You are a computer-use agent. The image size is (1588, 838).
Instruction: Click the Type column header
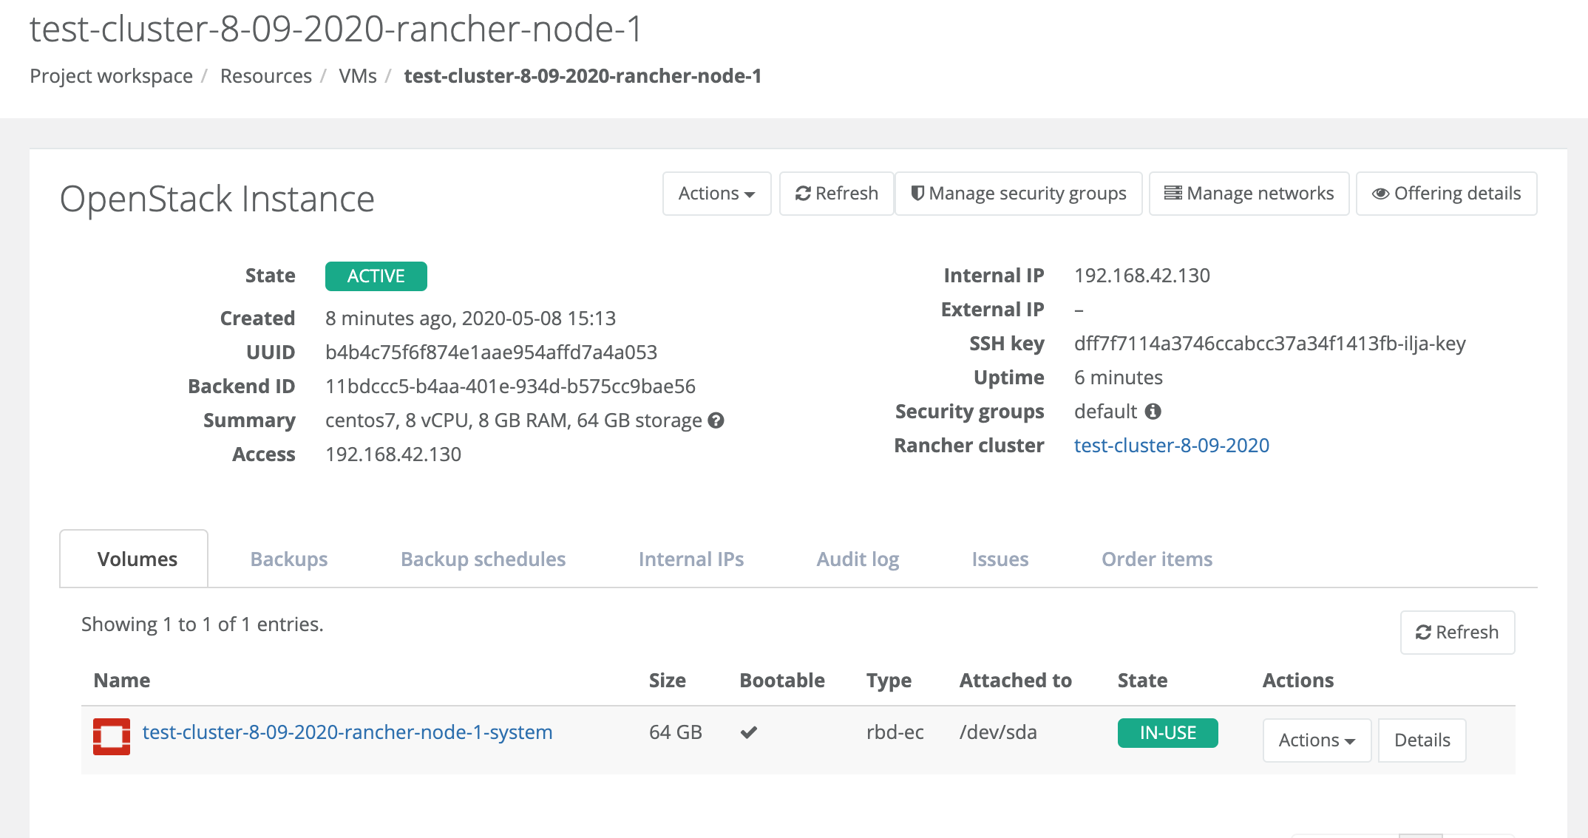(889, 681)
